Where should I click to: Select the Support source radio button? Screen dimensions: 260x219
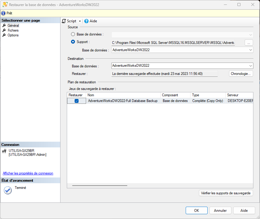[73, 42]
